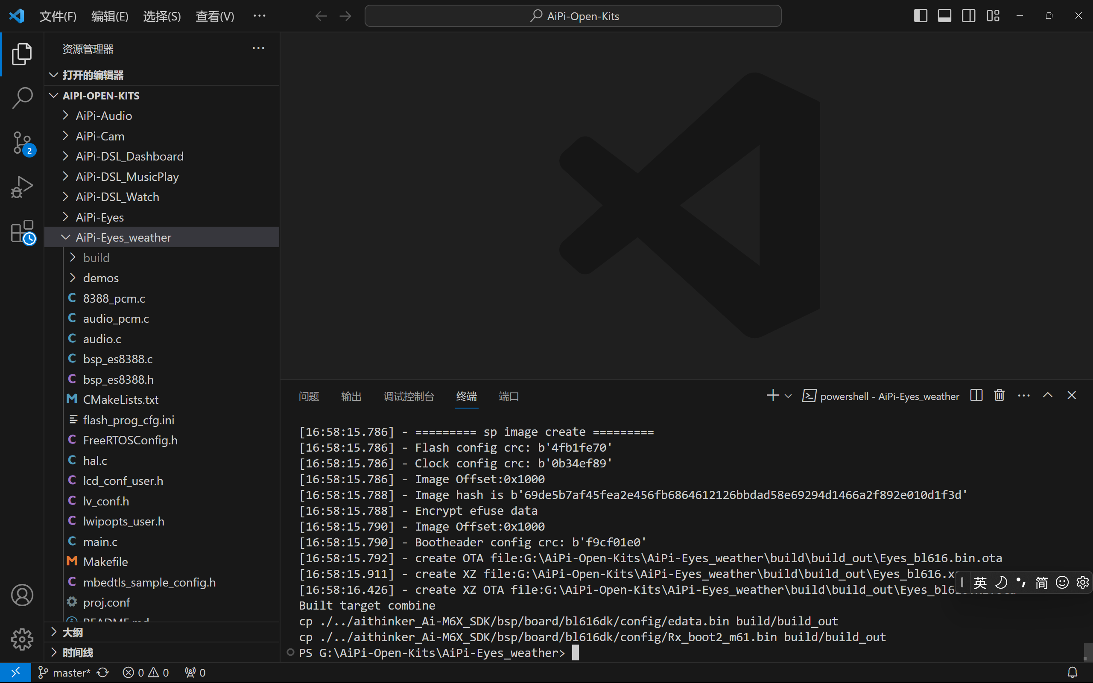This screenshot has height=683, width=1093.
Task: Open the Search view icon
Action: [x=22, y=98]
